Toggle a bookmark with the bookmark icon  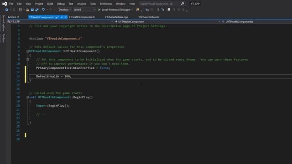click(x=169, y=10)
